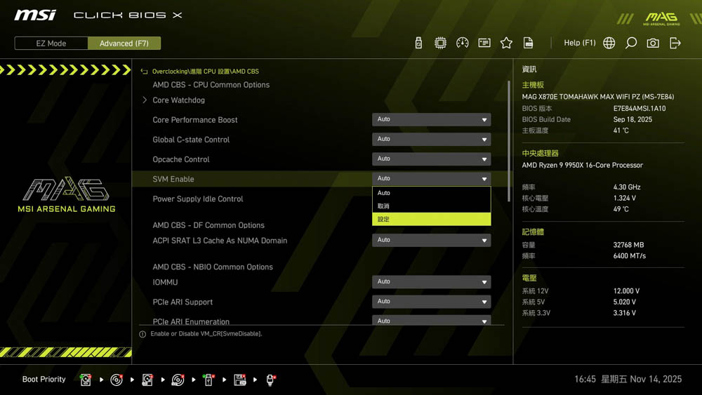The image size is (702, 395).
Task: Select the floppy disk boot device
Action: click(x=239, y=380)
